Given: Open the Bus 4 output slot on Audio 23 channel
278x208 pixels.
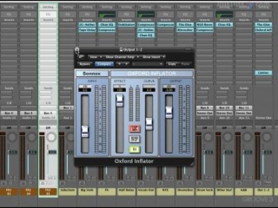Looking at the screenshot, I should pos(29,113).
